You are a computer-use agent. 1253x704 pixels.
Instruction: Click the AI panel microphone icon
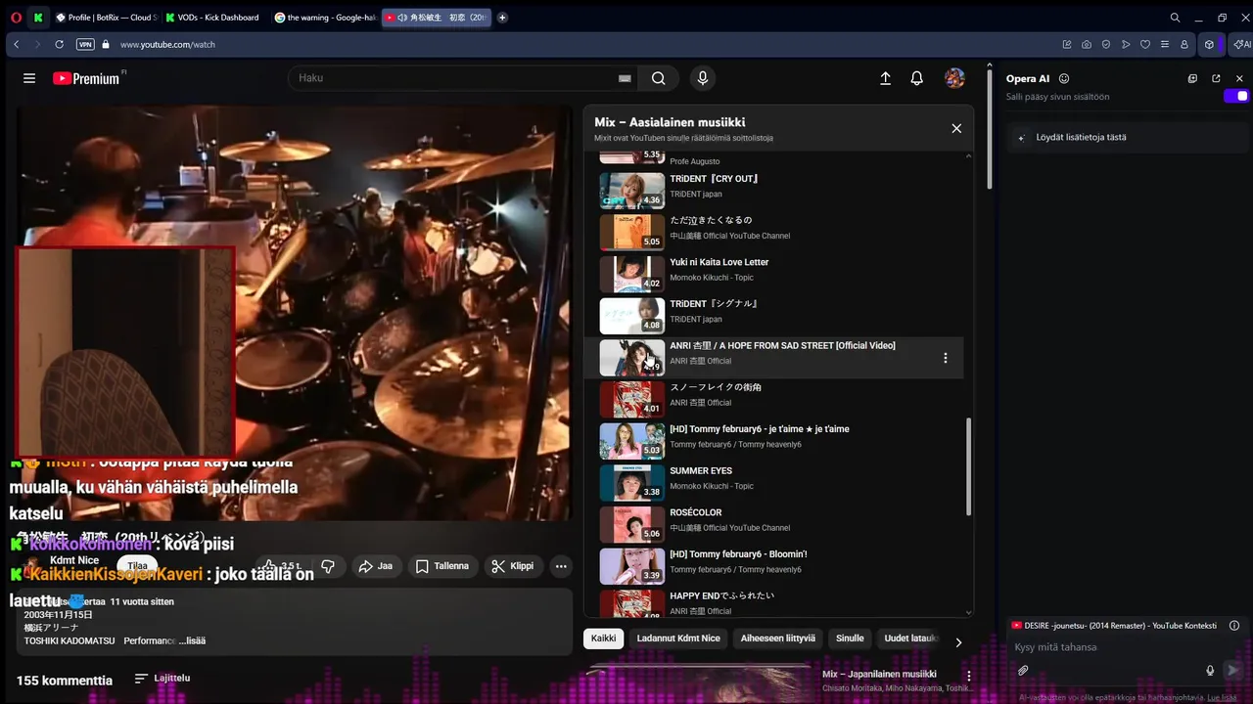tap(1210, 671)
